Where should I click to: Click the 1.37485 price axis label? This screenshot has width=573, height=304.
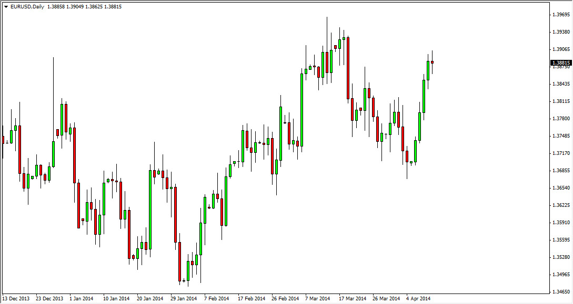pos(561,136)
